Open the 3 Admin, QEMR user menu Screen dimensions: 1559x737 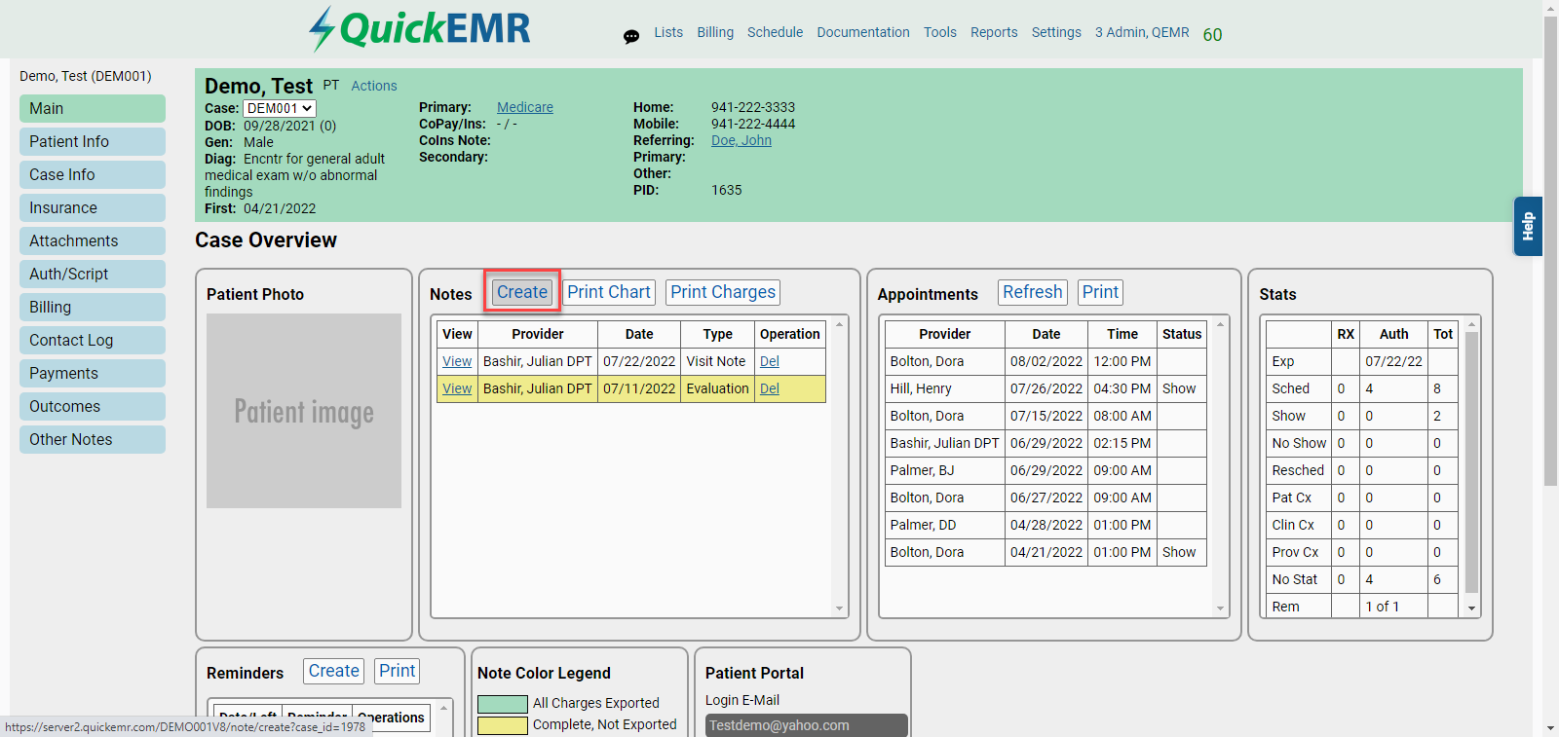pos(1142,32)
